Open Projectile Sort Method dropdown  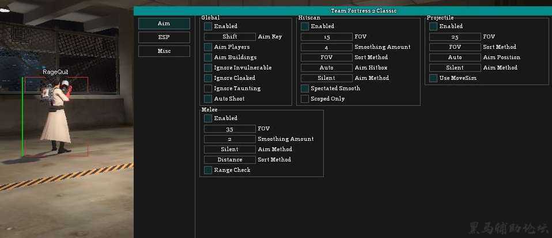click(455, 47)
